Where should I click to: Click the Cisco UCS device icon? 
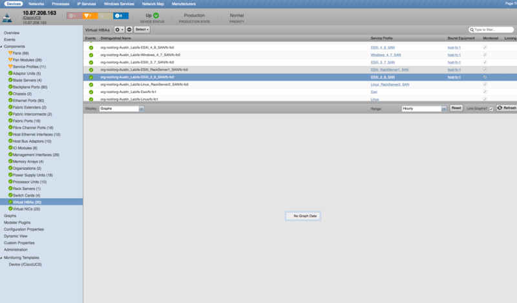pos(7,18)
